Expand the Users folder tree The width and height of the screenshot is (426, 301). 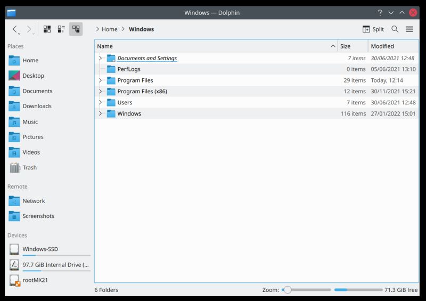click(100, 102)
